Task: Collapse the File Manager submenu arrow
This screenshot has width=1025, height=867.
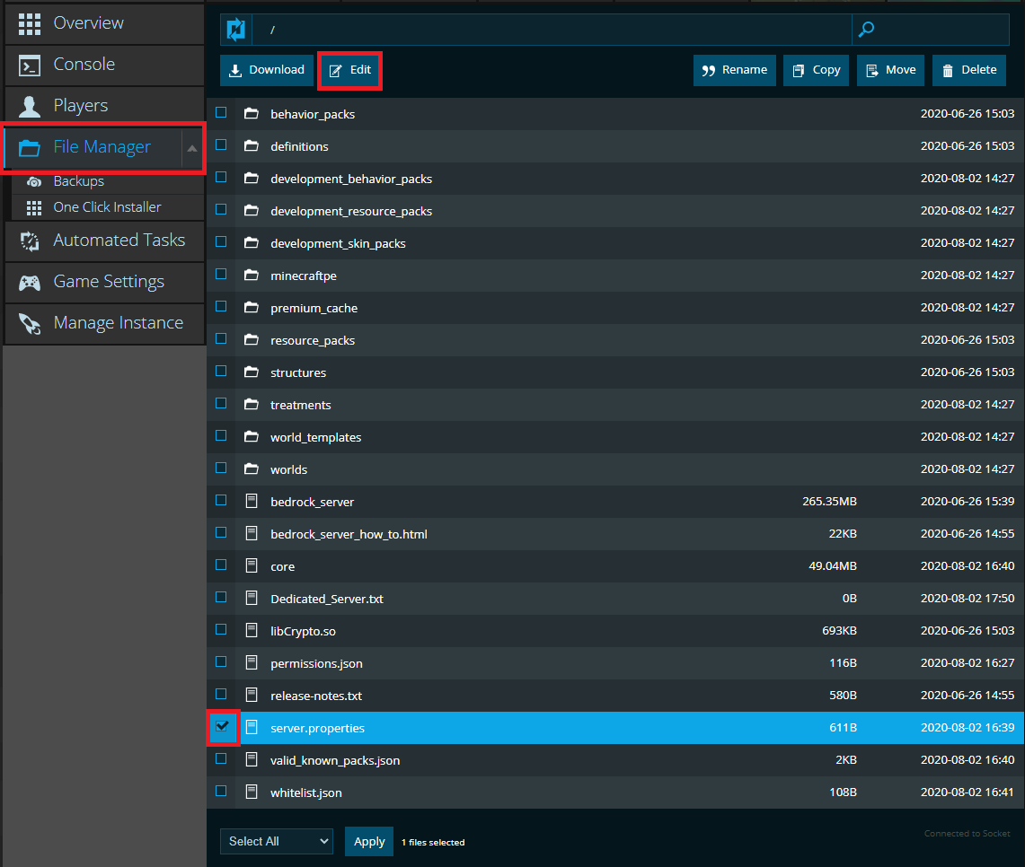Action: pyautogui.click(x=192, y=148)
